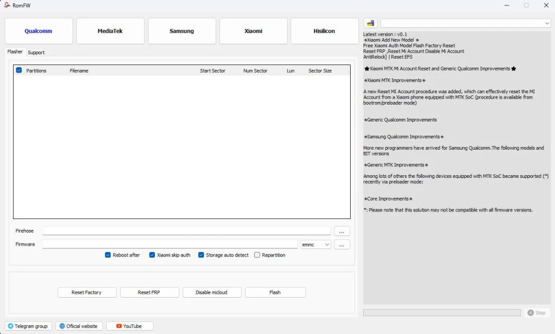This screenshot has width=555, height=334.
Task: Select the Hisilicon platform button
Action: point(324,31)
